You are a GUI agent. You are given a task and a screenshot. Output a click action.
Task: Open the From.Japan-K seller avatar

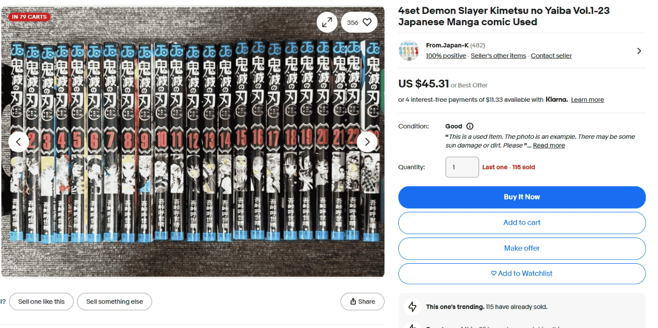(x=409, y=50)
